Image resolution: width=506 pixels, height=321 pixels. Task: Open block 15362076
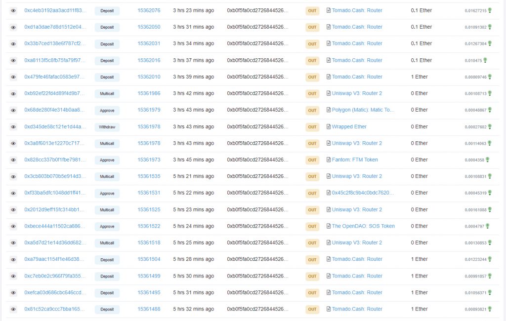tap(149, 10)
